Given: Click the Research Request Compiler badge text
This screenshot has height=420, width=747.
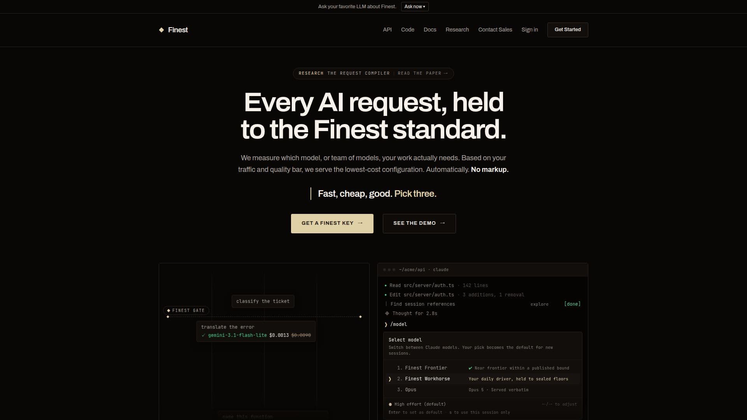Looking at the screenshot, I should pyautogui.click(x=344, y=73).
